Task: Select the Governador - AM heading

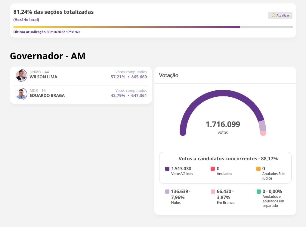Action: tap(48, 56)
